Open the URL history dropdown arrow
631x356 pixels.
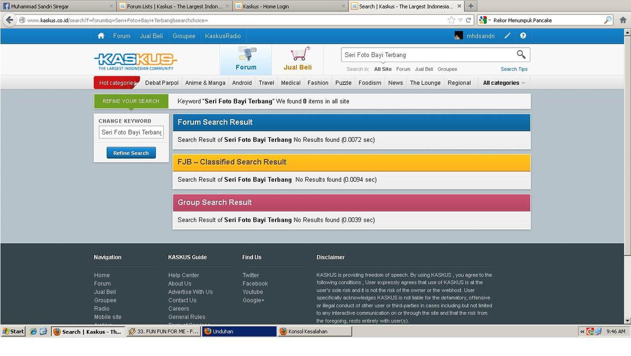[460, 20]
